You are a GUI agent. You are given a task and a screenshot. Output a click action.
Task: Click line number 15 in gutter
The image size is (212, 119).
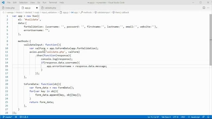7,66
